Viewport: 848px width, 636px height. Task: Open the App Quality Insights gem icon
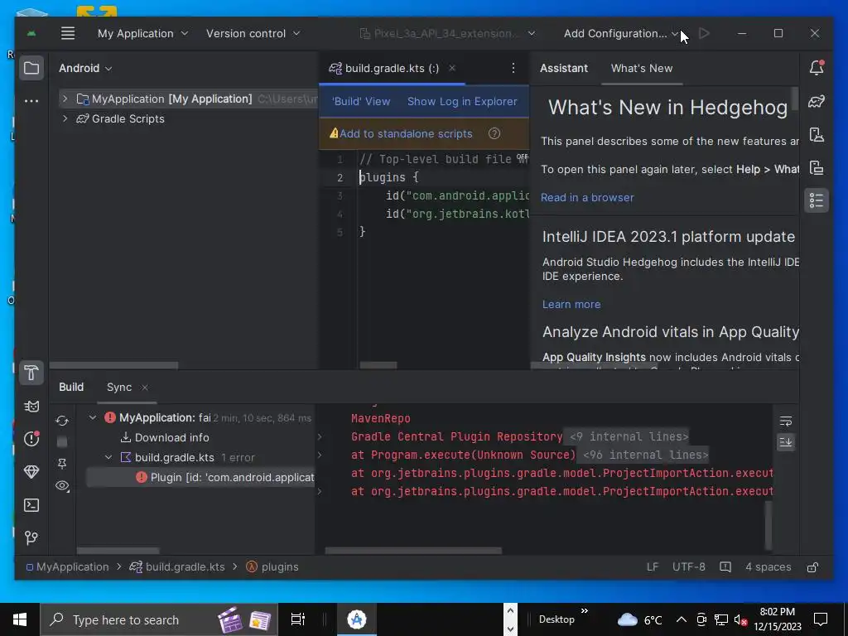coord(31,471)
